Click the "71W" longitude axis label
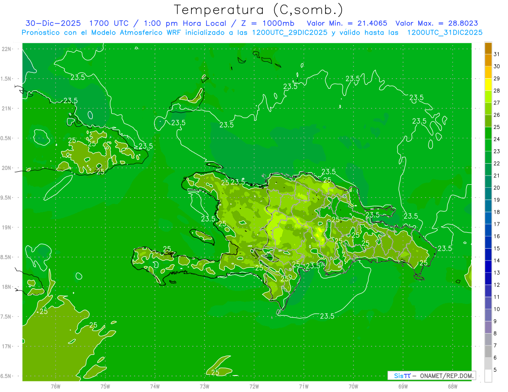Viewport: 508px width, 392px height. pos(304,387)
